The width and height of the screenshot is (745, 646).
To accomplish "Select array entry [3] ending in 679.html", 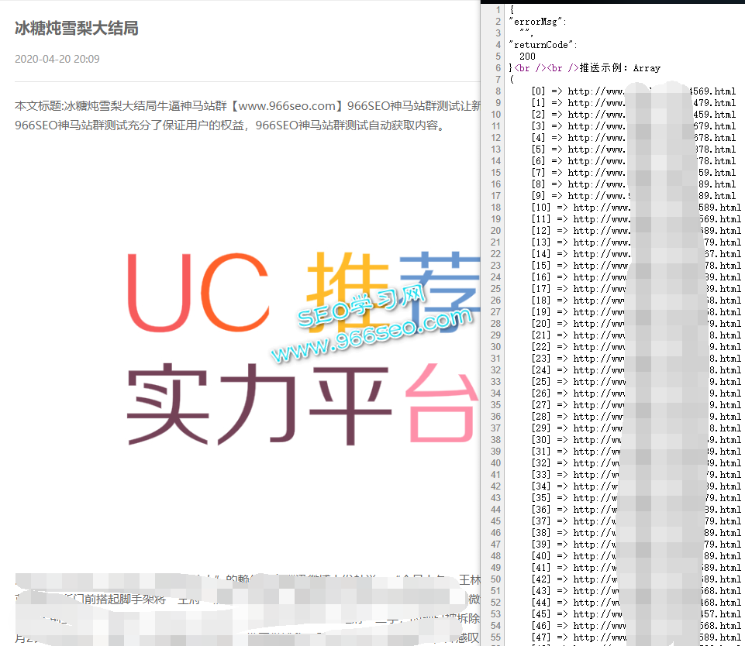I will pos(633,125).
